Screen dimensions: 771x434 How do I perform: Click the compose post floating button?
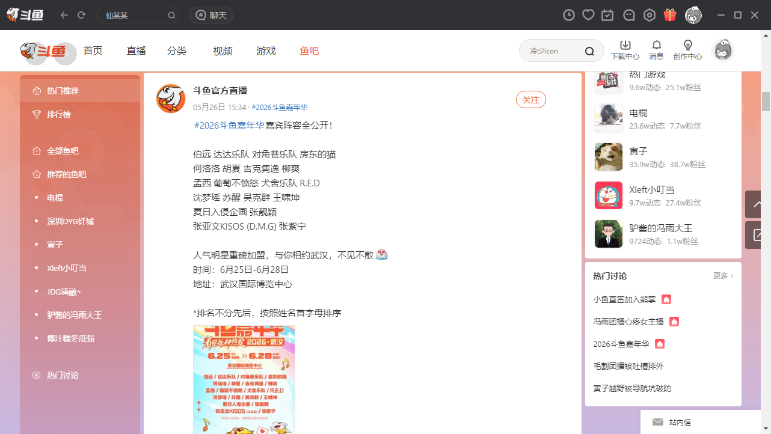pyautogui.click(x=754, y=235)
